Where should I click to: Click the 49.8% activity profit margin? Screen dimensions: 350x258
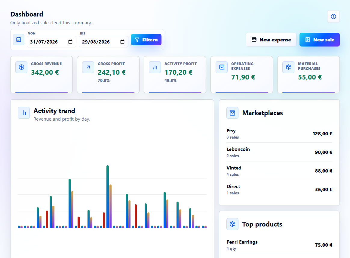(x=170, y=80)
